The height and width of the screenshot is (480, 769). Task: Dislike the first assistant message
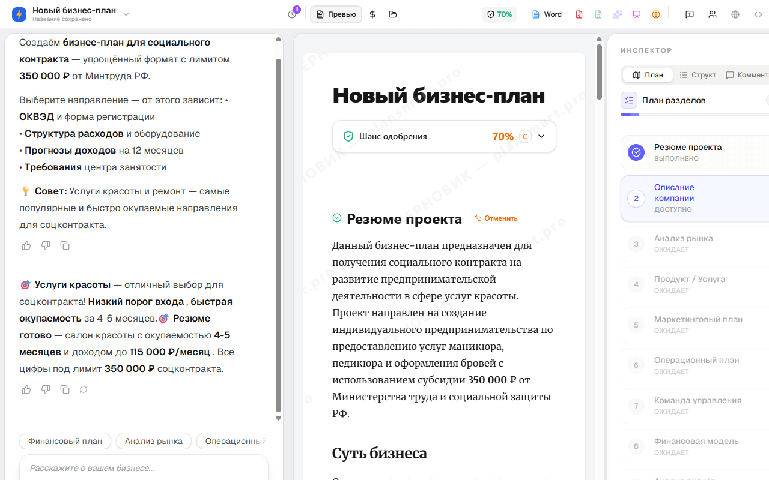[x=45, y=245]
